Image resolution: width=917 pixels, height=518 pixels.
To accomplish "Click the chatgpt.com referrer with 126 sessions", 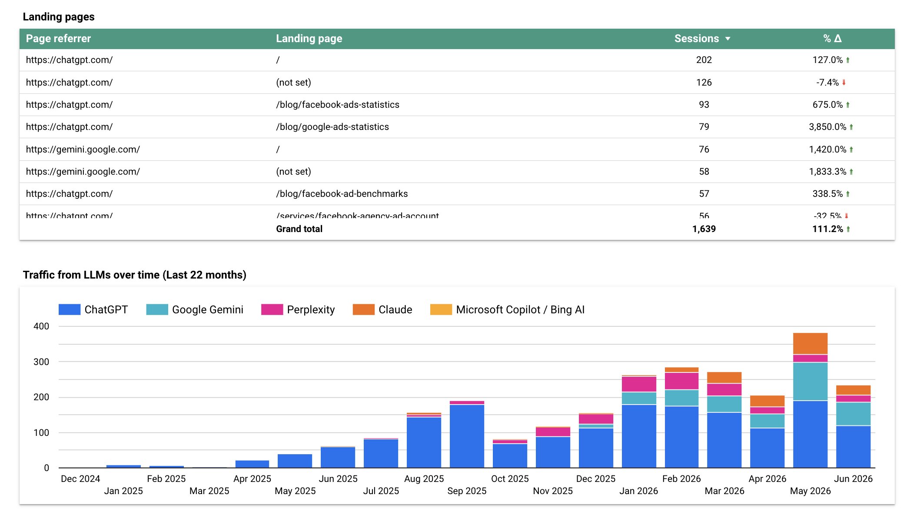I will pos(69,83).
